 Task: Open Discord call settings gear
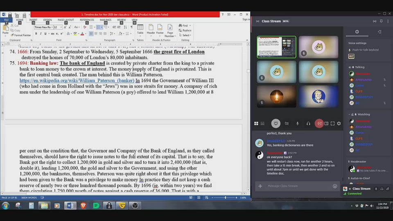339,123
